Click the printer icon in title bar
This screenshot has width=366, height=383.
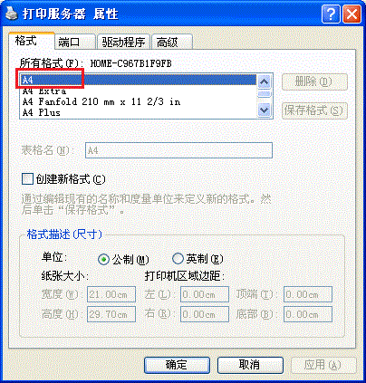click(12, 13)
